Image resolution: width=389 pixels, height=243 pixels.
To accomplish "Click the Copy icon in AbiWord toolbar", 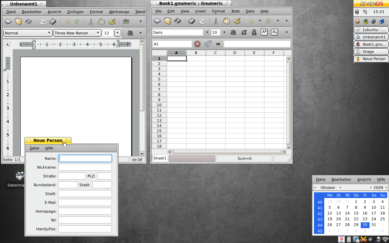I will (x=102, y=22).
